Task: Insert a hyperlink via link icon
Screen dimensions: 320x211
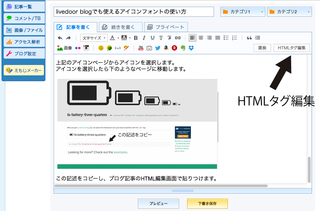Action: [178, 38]
